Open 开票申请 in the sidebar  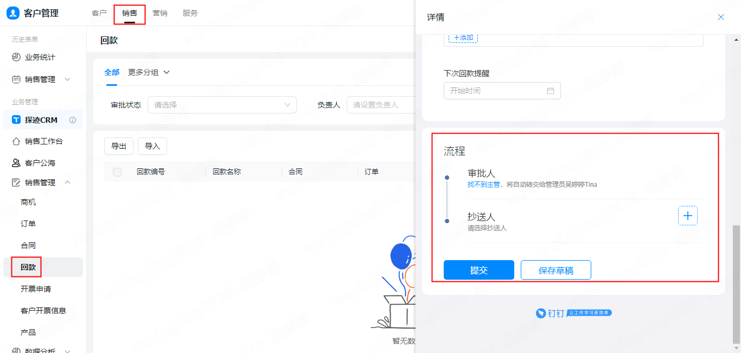pyautogui.click(x=36, y=289)
